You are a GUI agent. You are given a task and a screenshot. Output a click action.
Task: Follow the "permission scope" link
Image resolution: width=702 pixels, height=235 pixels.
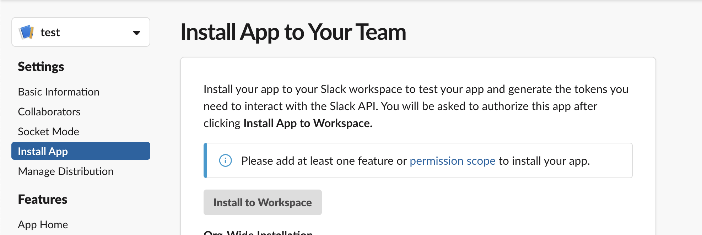coord(452,161)
